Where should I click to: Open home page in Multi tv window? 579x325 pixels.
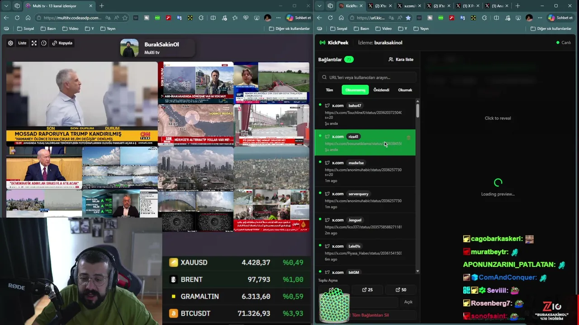pyautogui.click(x=28, y=18)
